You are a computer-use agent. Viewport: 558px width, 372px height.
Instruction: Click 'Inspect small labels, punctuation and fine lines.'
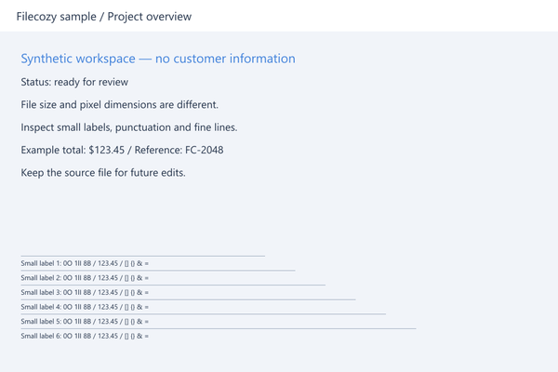pos(129,127)
